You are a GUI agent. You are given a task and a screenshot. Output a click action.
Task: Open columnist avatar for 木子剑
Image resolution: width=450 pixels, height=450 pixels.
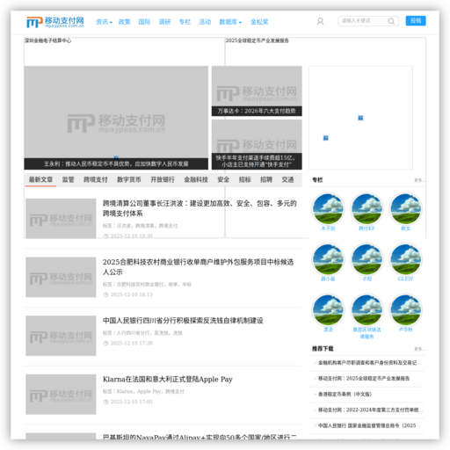tap(328, 209)
